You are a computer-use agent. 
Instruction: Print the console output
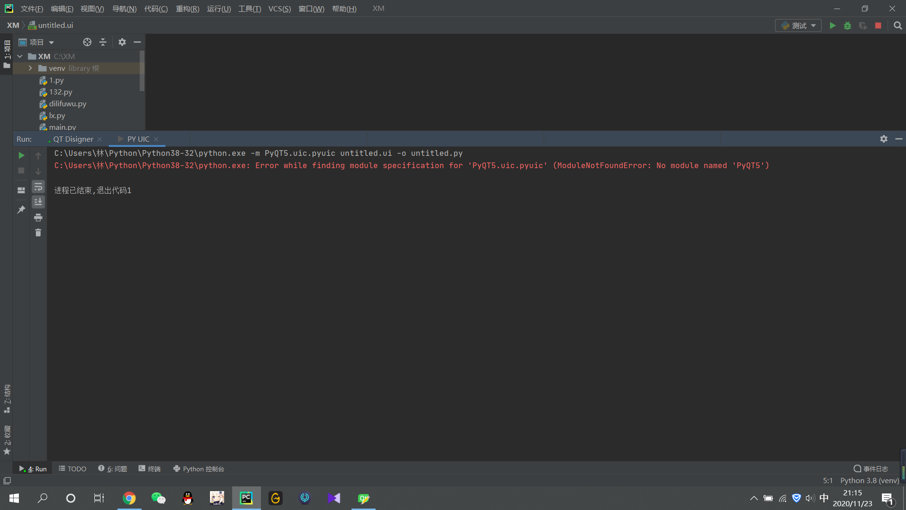[38, 218]
